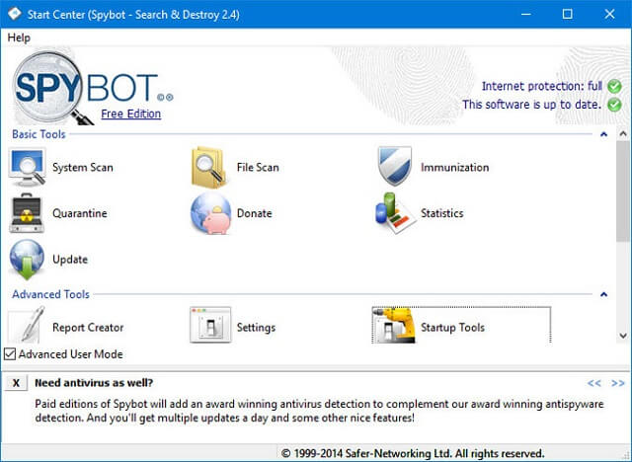Image resolution: width=632 pixels, height=462 pixels.
Task: Click the Donate piggy bank icon
Action: pyautogui.click(x=210, y=213)
